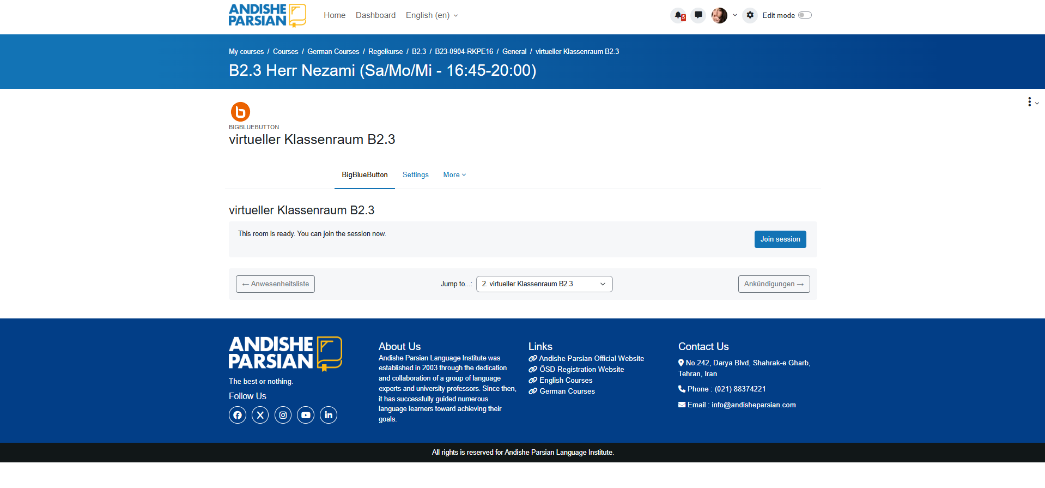This screenshot has height=488, width=1045.
Task: Open the notifications bell icon
Action: pyautogui.click(x=678, y=15)
